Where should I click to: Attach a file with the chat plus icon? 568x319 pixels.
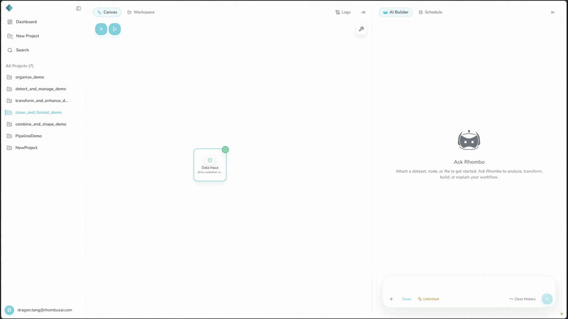(391, 299)
